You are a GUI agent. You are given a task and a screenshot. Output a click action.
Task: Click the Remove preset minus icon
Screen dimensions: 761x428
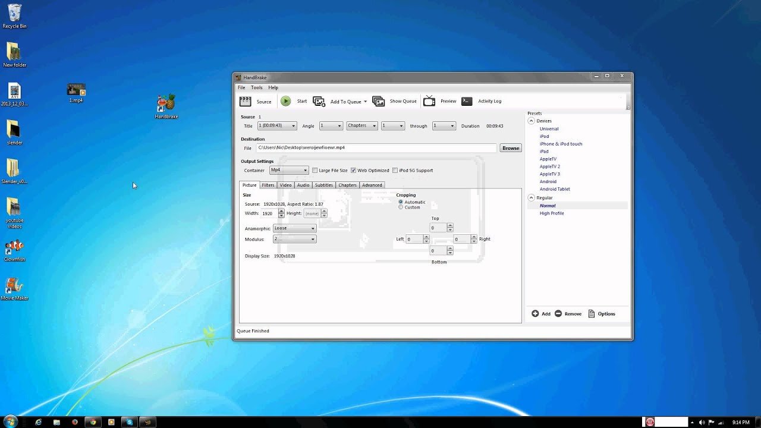pyautogui.click(x=558, y=313)
